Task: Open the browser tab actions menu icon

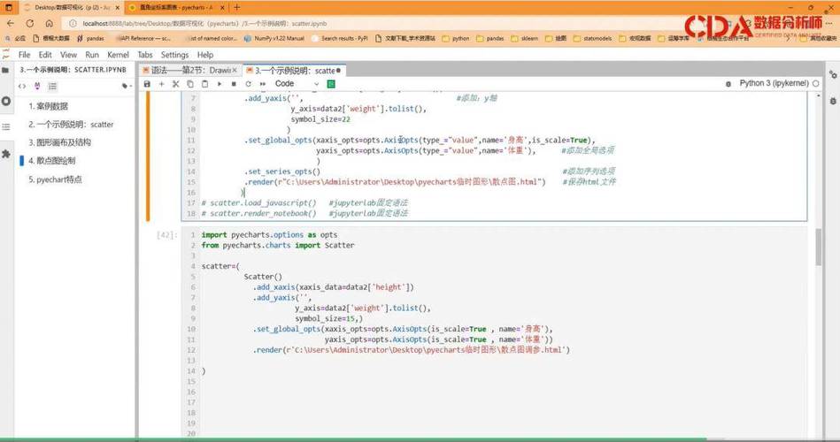Action: pyautogui.click(x=9, y=7)
